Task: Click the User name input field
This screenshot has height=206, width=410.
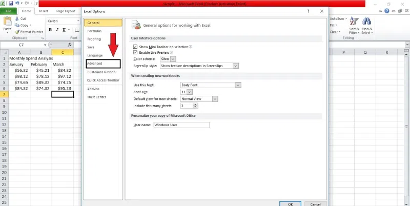Action: coord(181,125)
